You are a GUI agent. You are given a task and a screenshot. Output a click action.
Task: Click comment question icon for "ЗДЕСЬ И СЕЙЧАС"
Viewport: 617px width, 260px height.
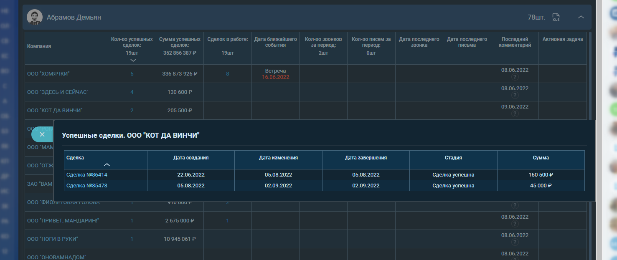(515, 96)
